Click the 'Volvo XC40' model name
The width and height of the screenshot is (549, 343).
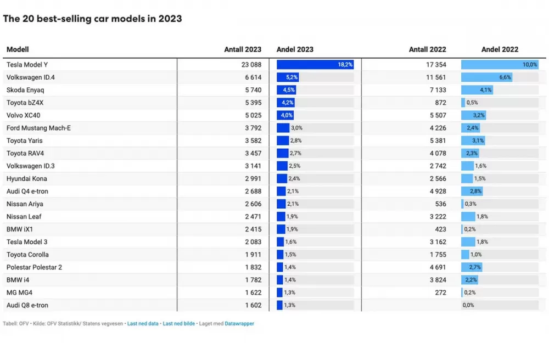(x=23, y=115)
